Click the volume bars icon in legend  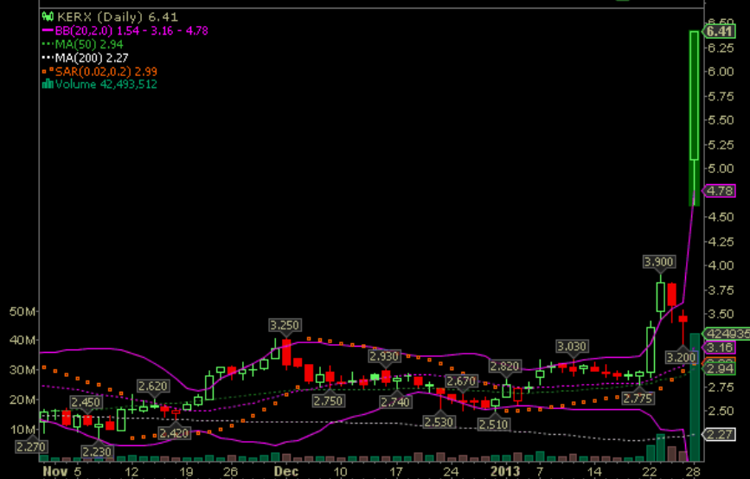[x=48, y=85]
